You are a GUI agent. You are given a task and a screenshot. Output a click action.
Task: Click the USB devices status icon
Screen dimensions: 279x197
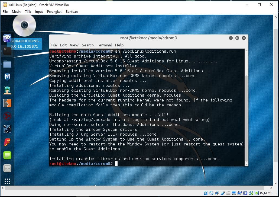pos(222,193)
